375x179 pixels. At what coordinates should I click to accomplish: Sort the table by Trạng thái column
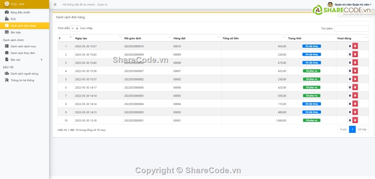click(311, 38)
